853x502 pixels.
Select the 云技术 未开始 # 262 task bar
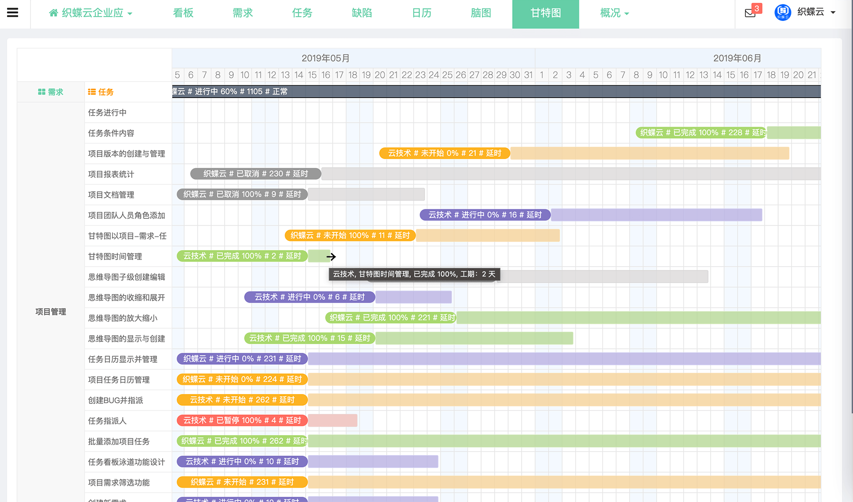point(242,400)
